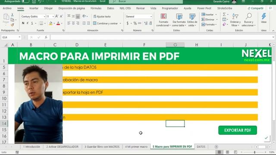Viewport: 276px width, 155px height.
Task: Expand the Name Box G14 dropdown
Action: point(19,37)
